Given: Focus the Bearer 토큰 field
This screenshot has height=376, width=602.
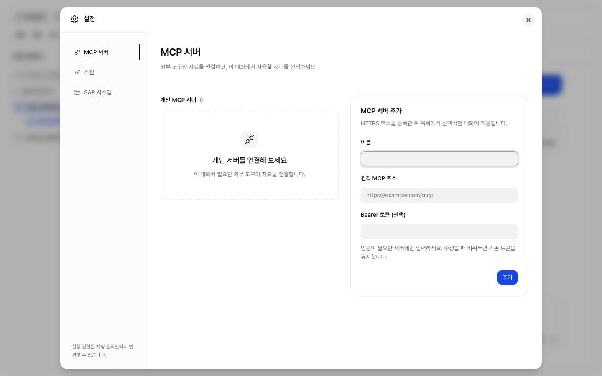Looking at the screenshot, I should coord(439,231).
